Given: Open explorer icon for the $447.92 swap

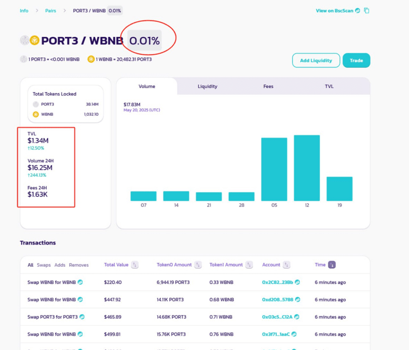Looking at the screenshot, I should 80,299.
